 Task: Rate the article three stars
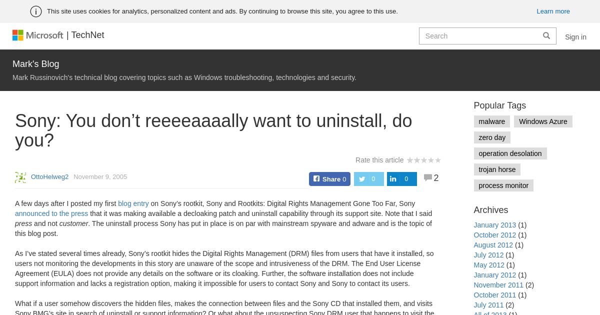pos(424,160)
